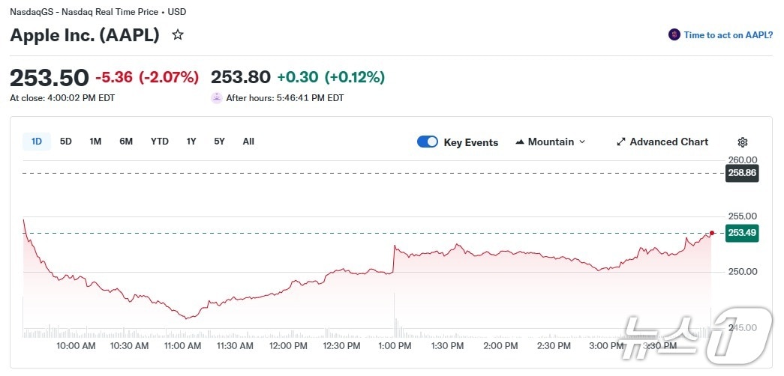Switch chart to 1Y range
The width and height of the screenshot is (784, 376).
pyautogui.click(x=191, y=142)
